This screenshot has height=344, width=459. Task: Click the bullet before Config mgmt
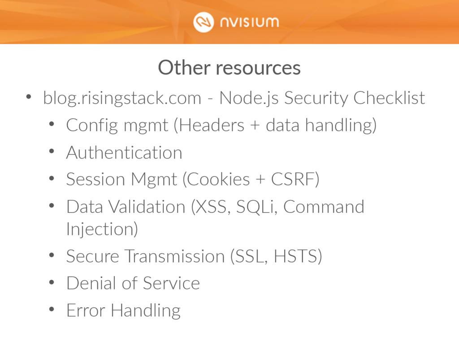coord(52,124)
